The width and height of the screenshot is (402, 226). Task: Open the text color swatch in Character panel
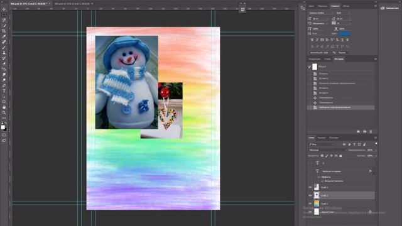[344, 33]
